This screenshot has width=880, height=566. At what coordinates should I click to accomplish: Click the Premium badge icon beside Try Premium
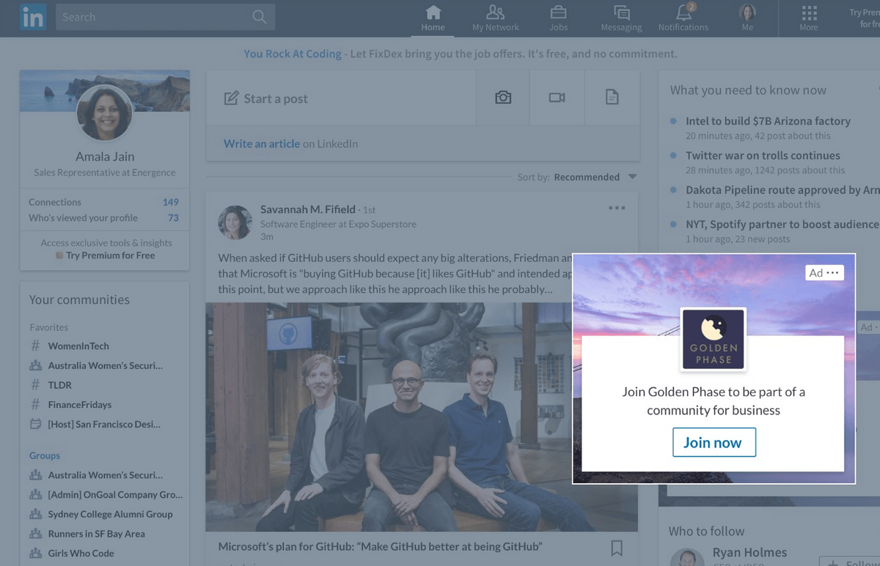pyautogui.click(x=60, y=256)
